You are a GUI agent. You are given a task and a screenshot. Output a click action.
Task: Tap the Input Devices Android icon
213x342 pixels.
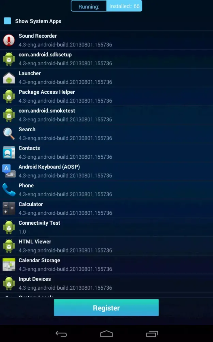click(x=9, y=283)
